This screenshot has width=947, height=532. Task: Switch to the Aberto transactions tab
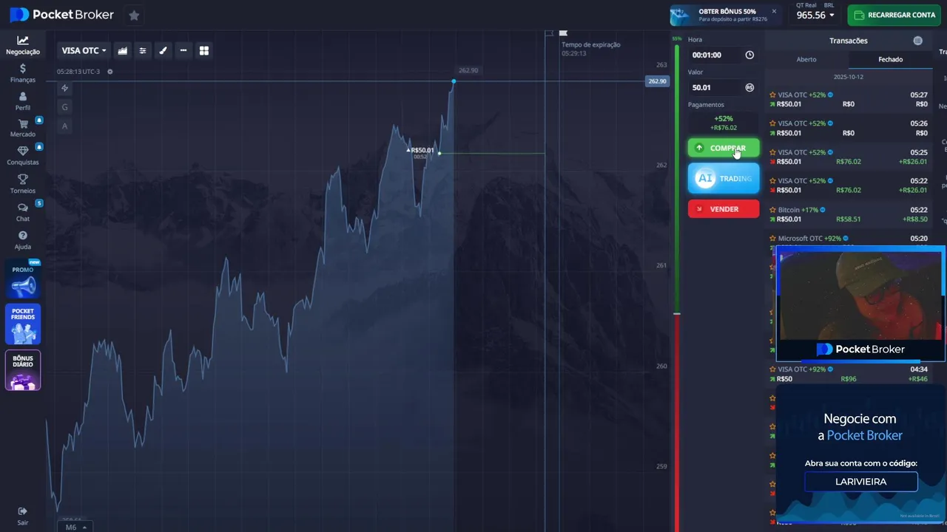pos(806,59)
